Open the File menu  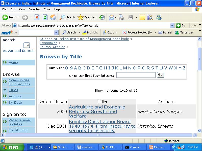pos(4,9)
